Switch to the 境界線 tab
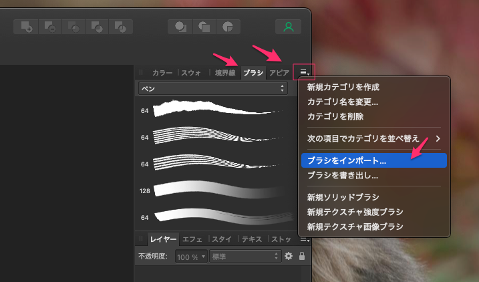Image resolution: width=479 pixels, height=282 pixels. coord(224,72)
